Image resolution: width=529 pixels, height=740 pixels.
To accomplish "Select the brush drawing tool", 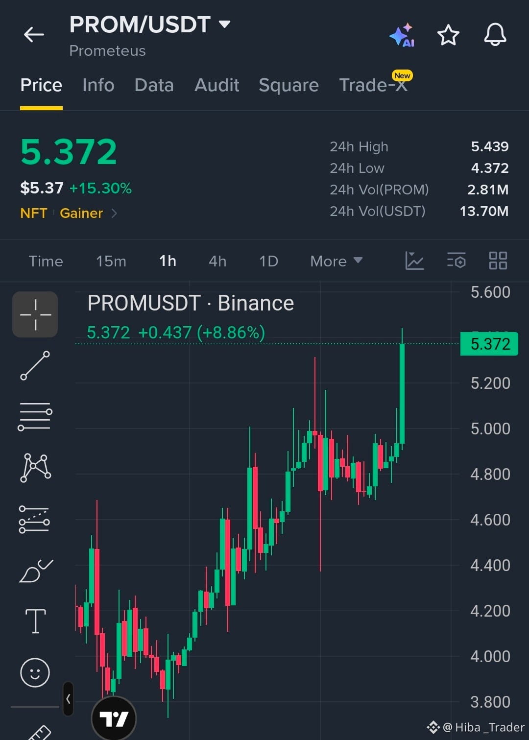I will tap(35, 571).
